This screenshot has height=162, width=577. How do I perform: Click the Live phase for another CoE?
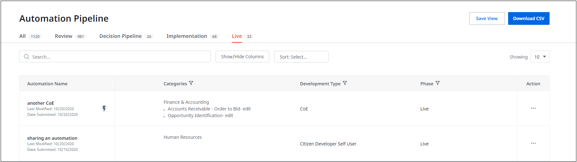[425, 109]
